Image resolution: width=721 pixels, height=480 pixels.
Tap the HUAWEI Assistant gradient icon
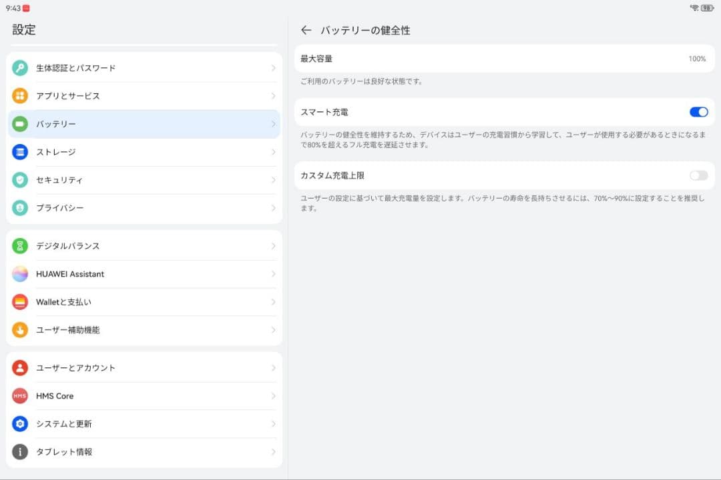20,274
